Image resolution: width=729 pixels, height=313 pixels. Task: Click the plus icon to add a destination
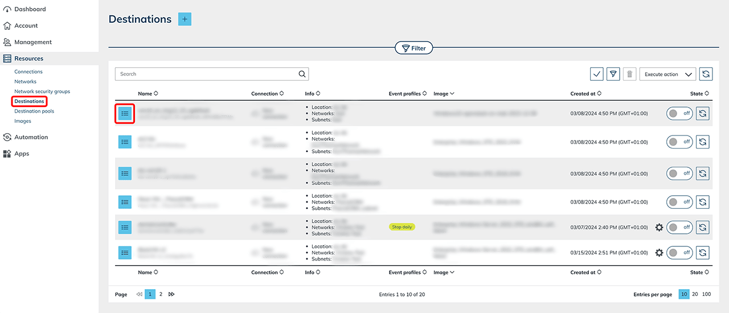[x=185, y=19]
